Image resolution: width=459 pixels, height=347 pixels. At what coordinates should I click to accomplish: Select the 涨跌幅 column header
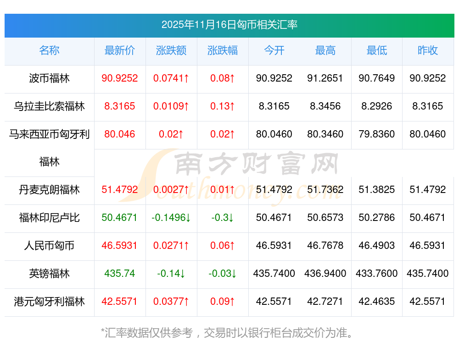point(223,50)
